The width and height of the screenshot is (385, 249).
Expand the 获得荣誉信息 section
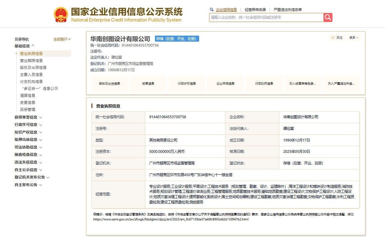[28, 117]
